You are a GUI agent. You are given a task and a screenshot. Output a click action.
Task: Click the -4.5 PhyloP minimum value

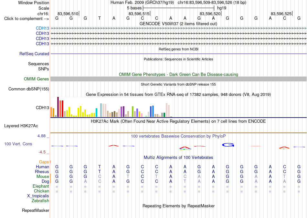42,152
